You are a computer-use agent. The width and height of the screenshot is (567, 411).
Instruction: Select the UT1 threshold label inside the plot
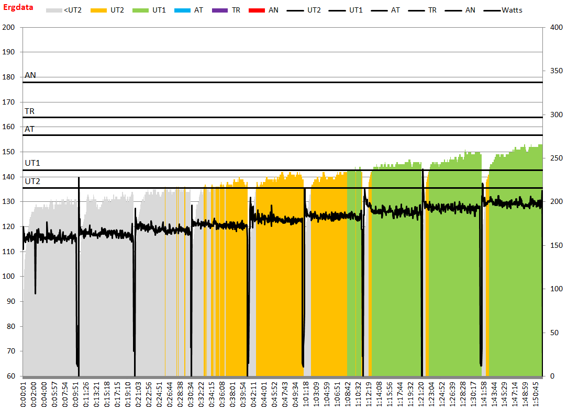(x=32, y=163)
